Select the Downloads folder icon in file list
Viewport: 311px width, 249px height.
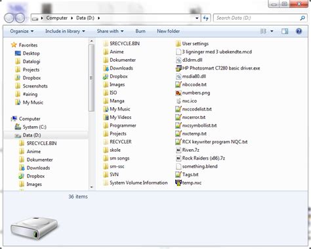pyautogui.click(x=106, y=68)
